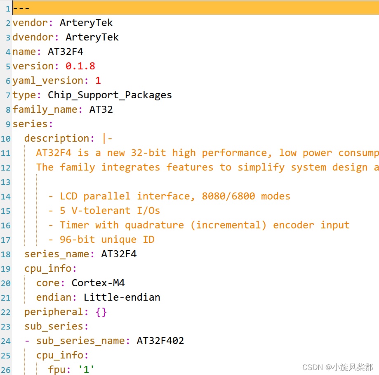Click the yaml_version key on line 6
The image size is (379, 375).
coord(48,81)
